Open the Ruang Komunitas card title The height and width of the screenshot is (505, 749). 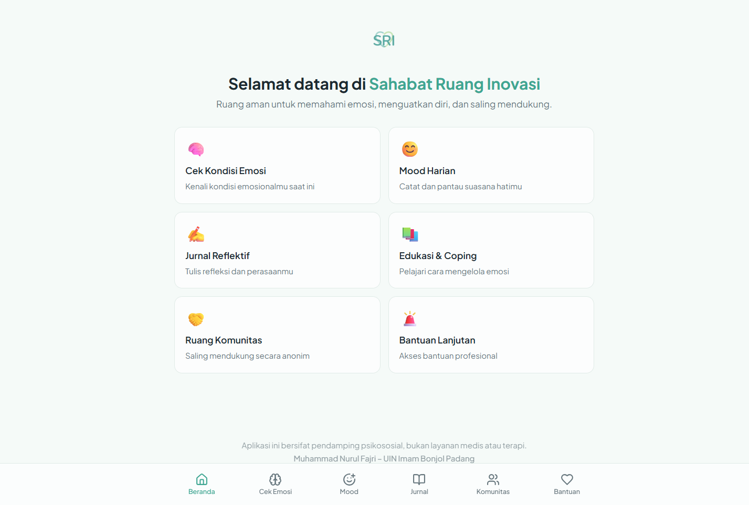click(224, 340)
